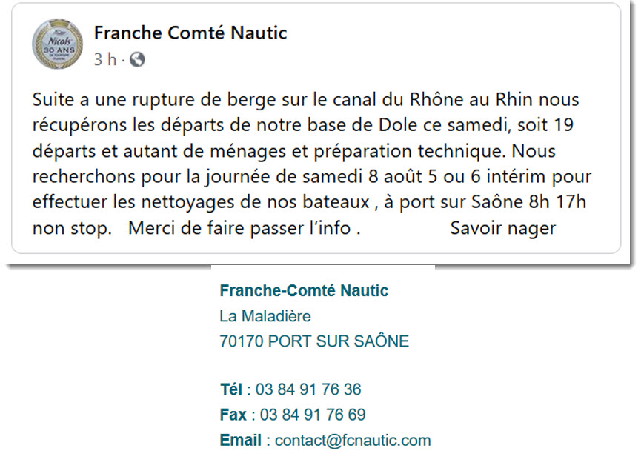Open the Nicols 30 ans profile picture
The image size is (641, 465).
57,44
